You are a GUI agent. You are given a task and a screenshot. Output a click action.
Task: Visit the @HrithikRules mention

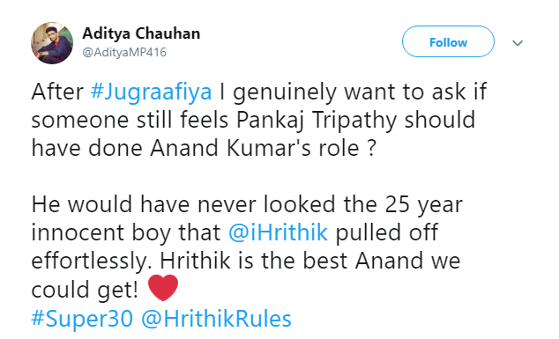[216, 318]
